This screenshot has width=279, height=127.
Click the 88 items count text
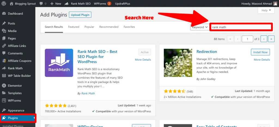pyautogui.click(x=219, y=39)
